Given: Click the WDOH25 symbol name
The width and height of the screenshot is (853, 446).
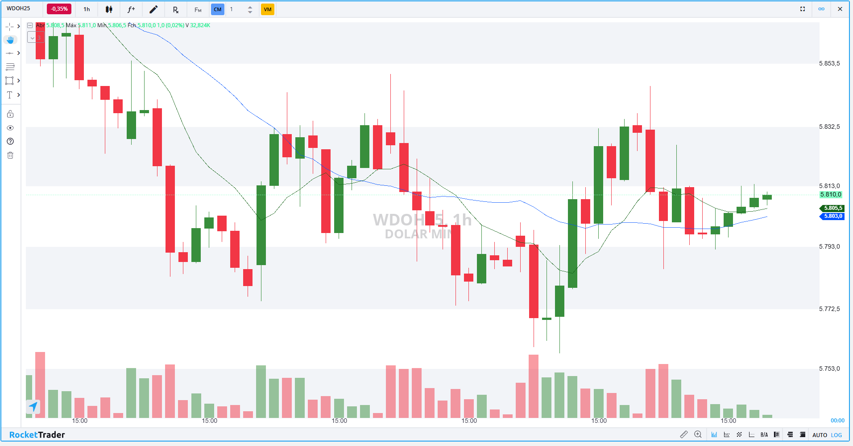Looking at the screenshot, I should (19, 8).
